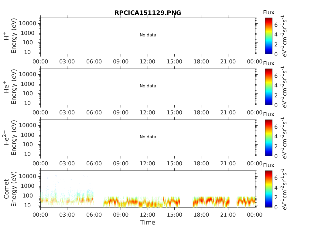The height and width of the screenshot is (233, 311).
Task: Click the H+ panel flux colorbar
Action: click(x=268, y=36)
